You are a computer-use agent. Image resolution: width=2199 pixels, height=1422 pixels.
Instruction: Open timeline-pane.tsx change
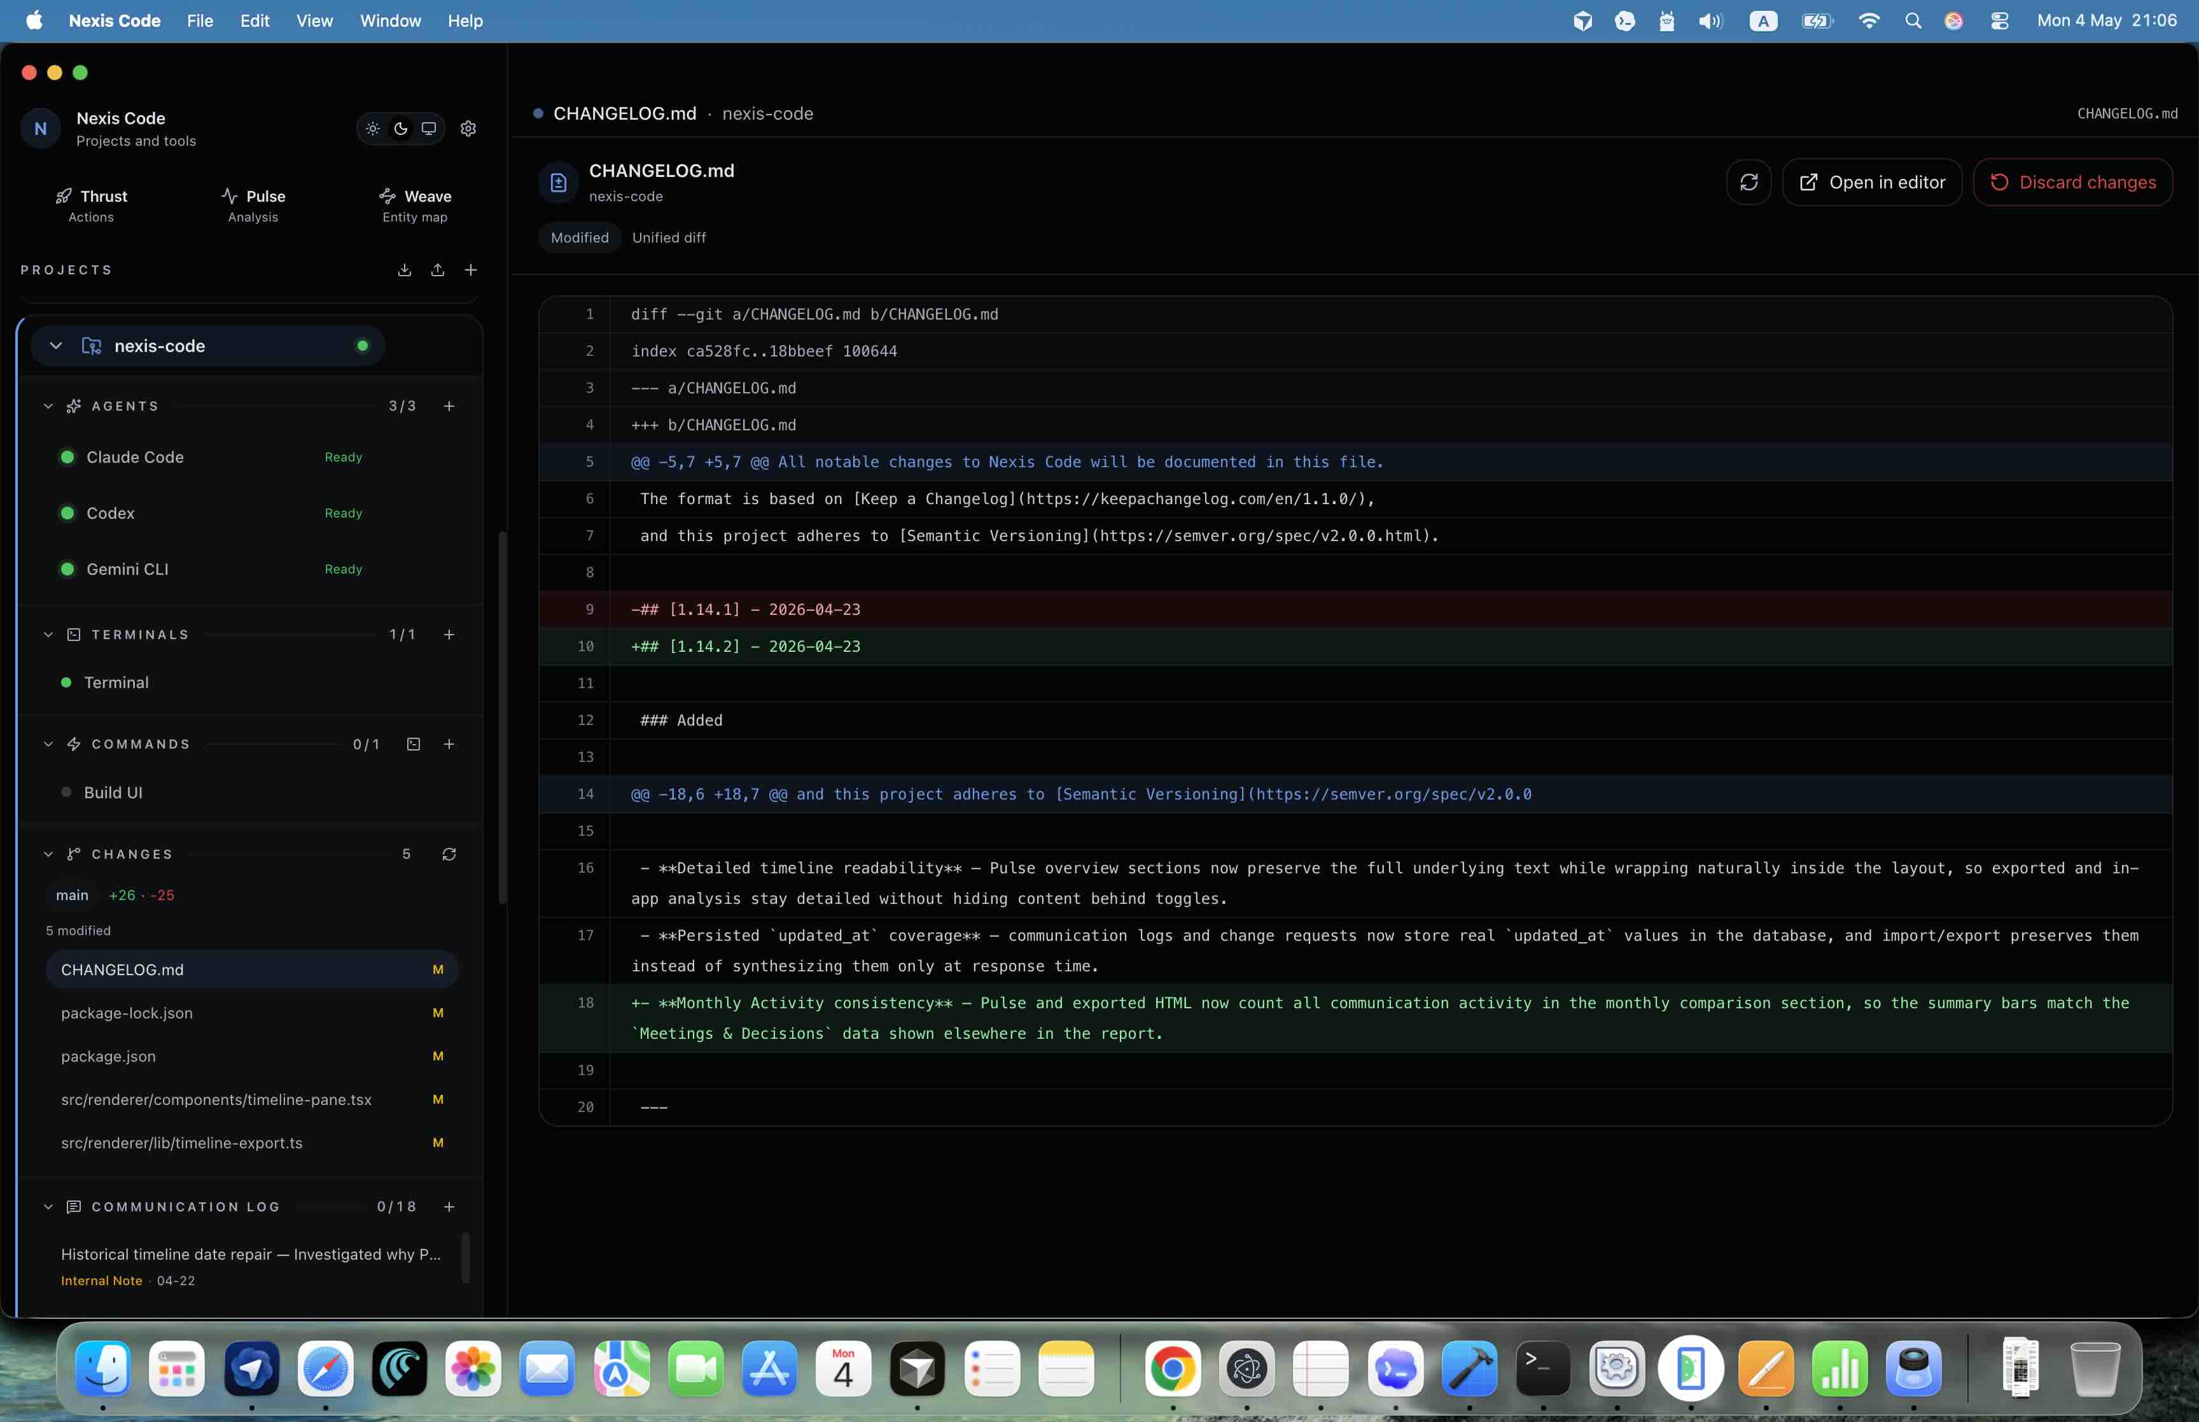click(x=252, y=1100)
